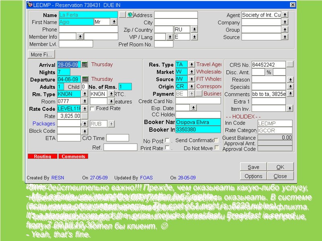322x241 pixels.
Task: Click the Address input field
Action: coord(176,15)
